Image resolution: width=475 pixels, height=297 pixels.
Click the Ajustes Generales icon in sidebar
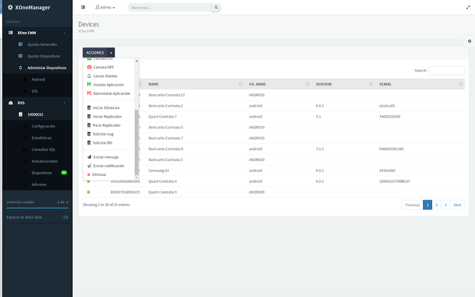(21, 44)
